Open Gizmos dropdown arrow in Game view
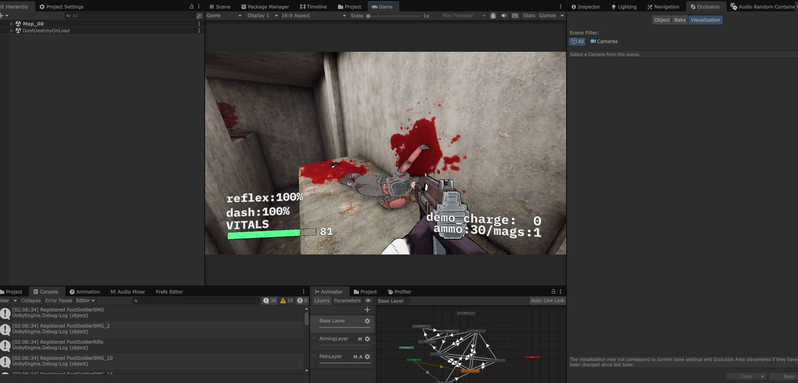798x383 pixels. click(x=562, y=16)
